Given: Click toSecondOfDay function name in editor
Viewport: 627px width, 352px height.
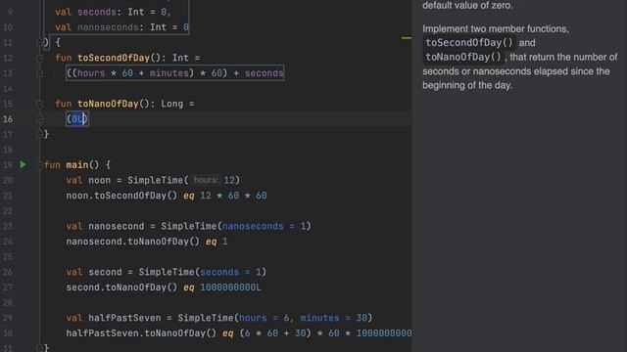Looking at the screenshot, I should pyautogui.click(x=114, y=58).
